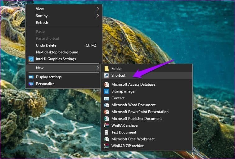The image size is (235, 159).
Task: Click the Publisher Document icon
Action: pos(106,119)
